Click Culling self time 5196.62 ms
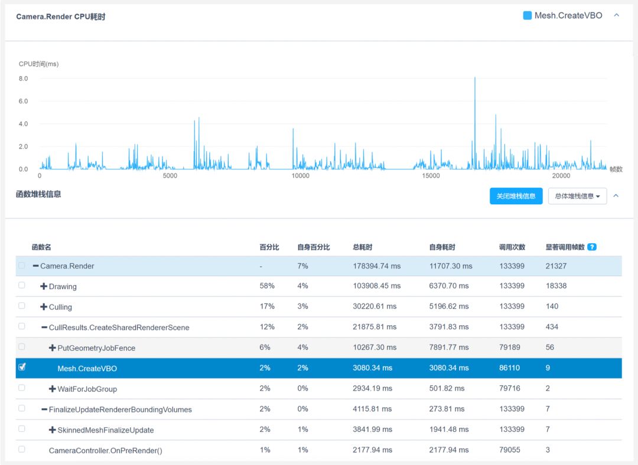This screenshot has height=465, width=638. click(449, 306)
